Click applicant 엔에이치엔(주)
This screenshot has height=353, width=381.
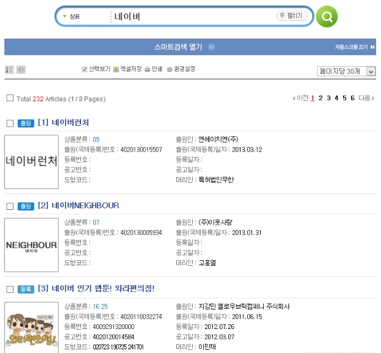click(x=218, y=139)
